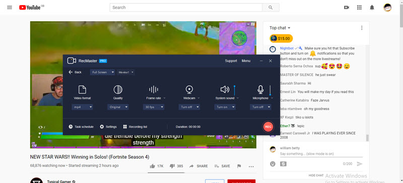Open the emoji picker in chat

[273, 164]
